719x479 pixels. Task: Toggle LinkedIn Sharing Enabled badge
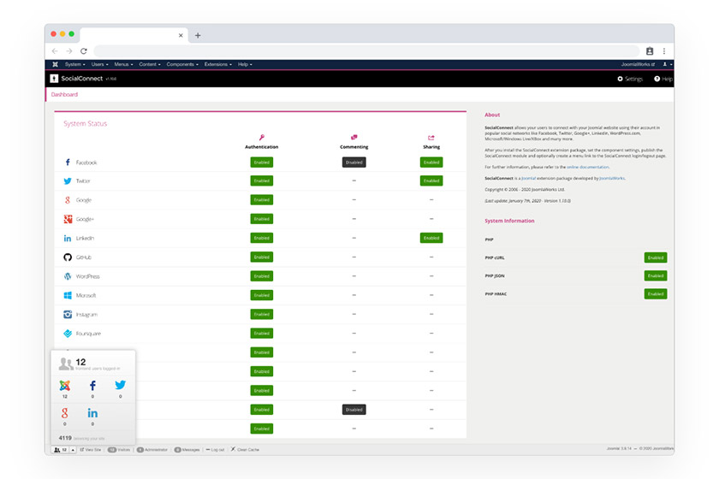tap(431, 238)
